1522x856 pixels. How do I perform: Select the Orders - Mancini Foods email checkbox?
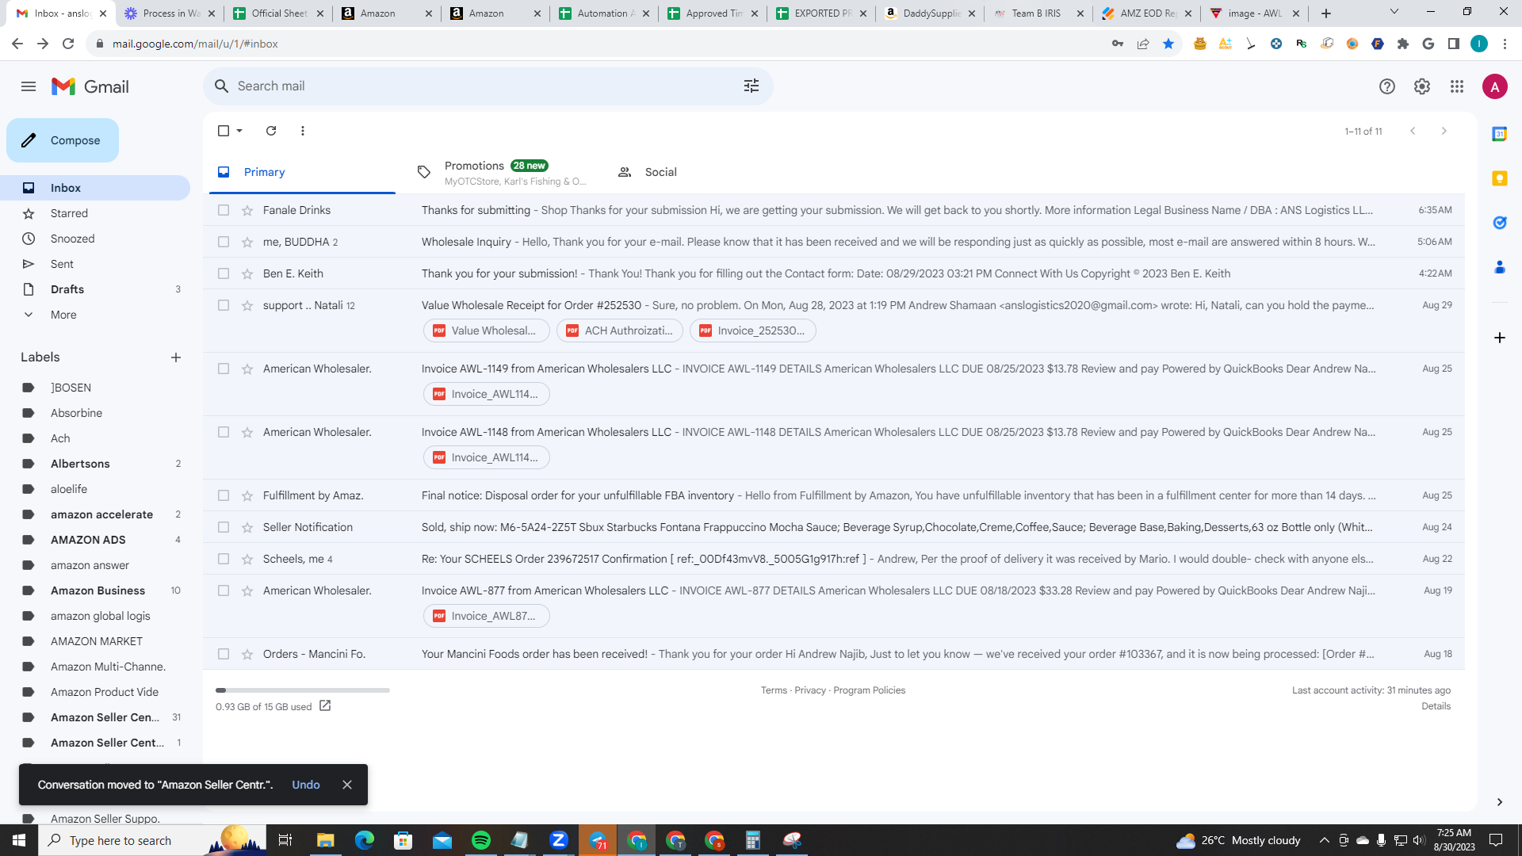(224, 654)
